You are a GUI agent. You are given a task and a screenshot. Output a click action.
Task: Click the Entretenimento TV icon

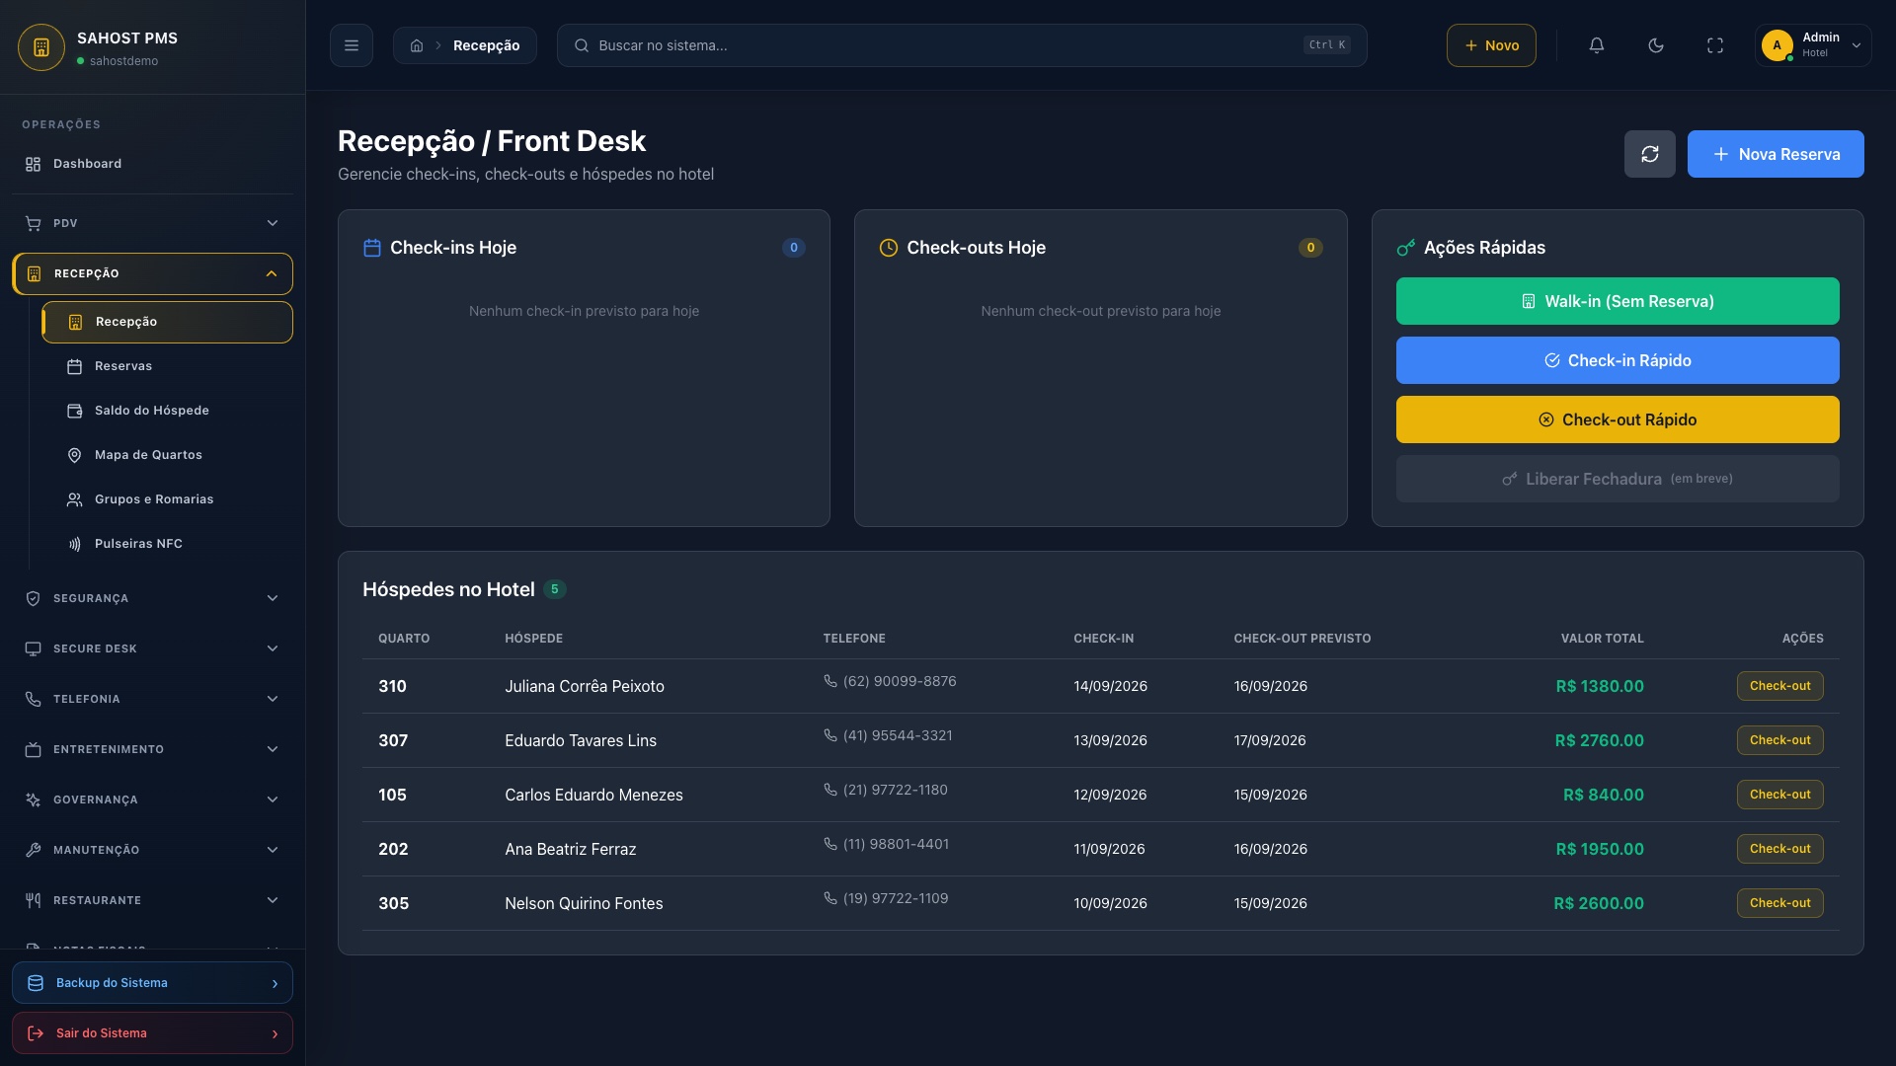tap(33, 749)
